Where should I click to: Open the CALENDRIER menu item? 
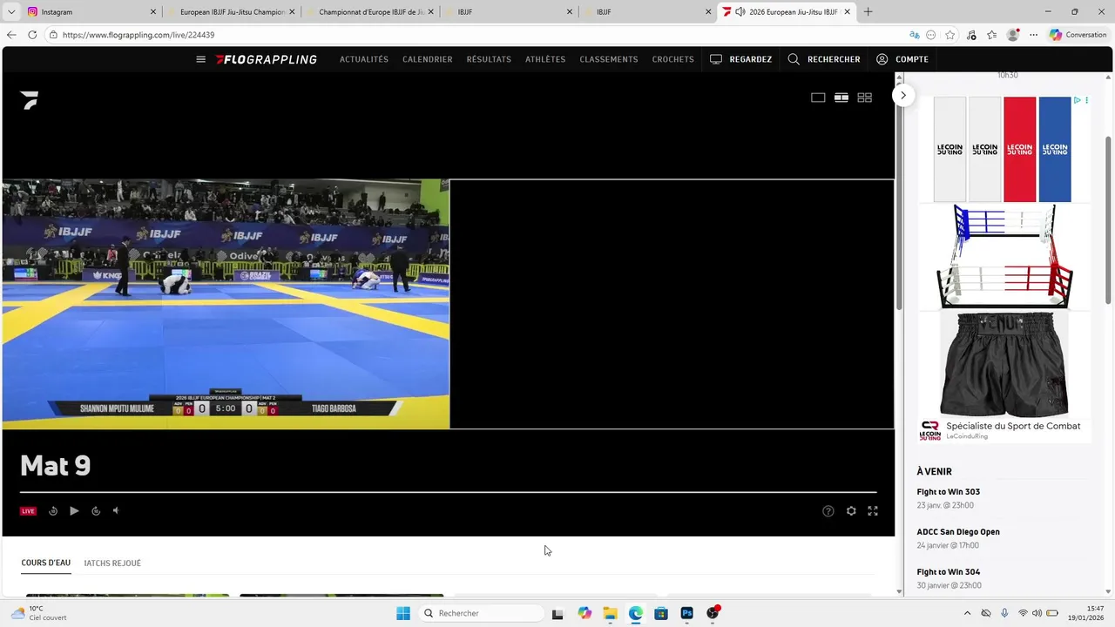pyautogui.click(x=428, y=59)
